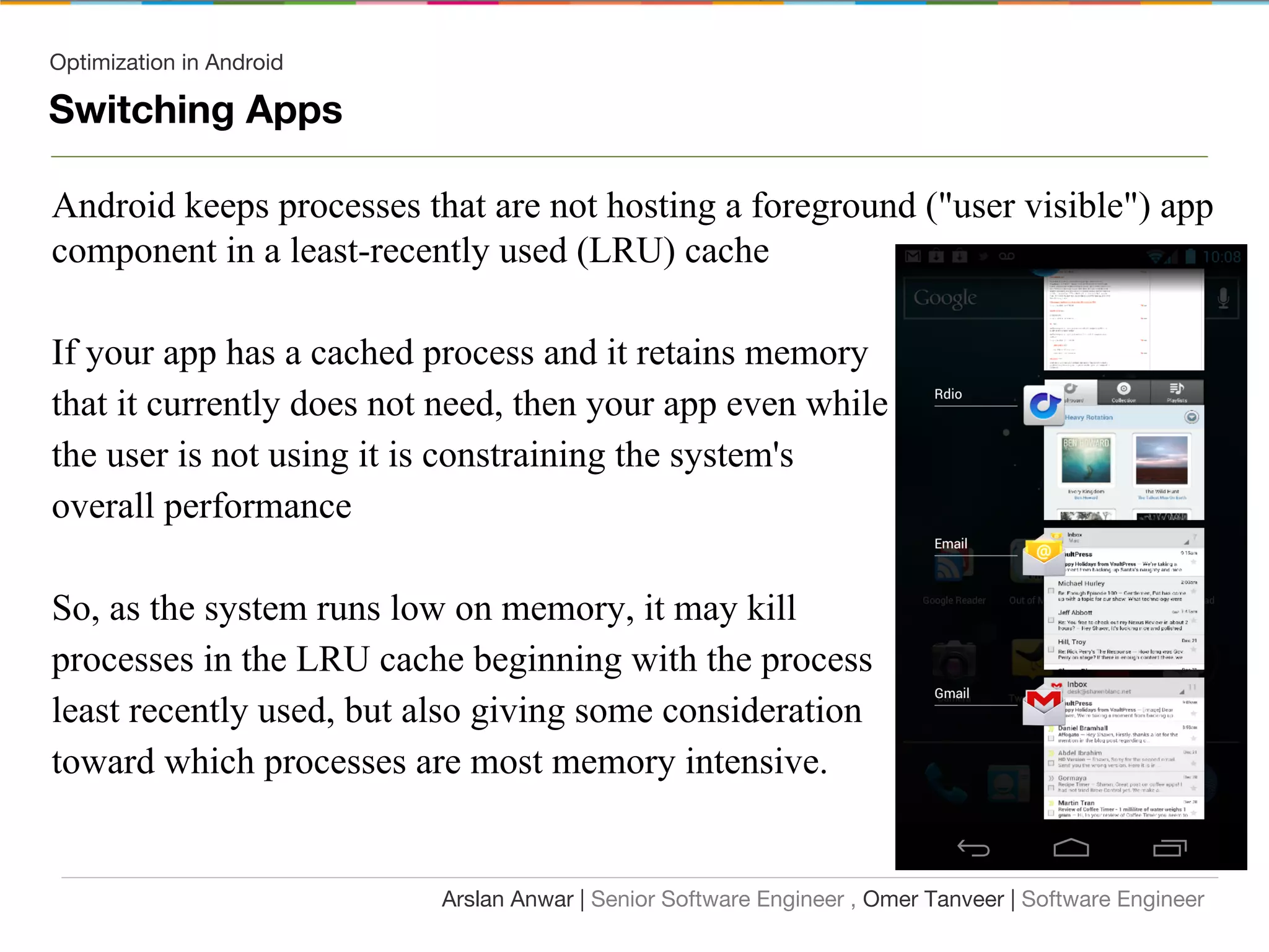Check the Martin Tran email checkbox
The height and width of the screenshot is (952, 1269).
pos(1051,813)
